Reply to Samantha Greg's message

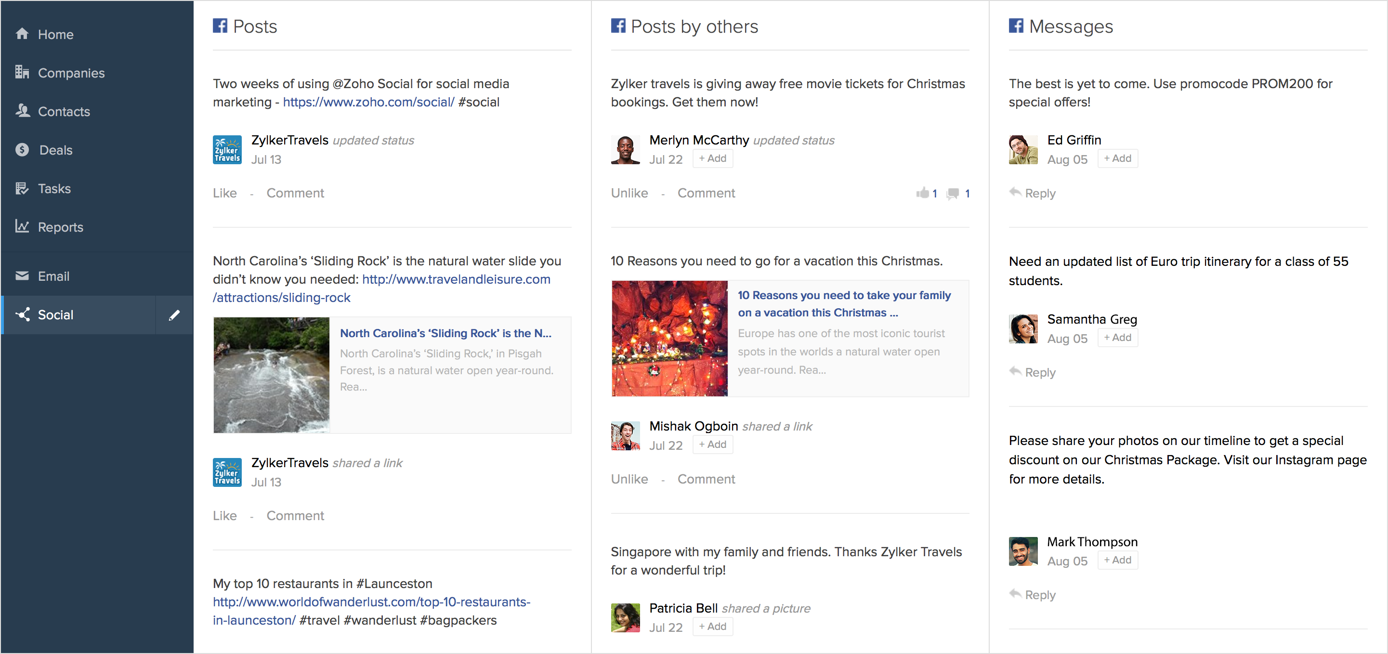pos(1033,372)
